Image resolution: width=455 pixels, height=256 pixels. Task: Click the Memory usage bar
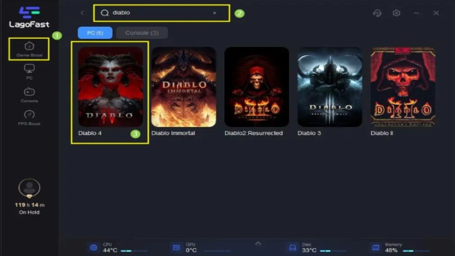click(x=416, y=251)
